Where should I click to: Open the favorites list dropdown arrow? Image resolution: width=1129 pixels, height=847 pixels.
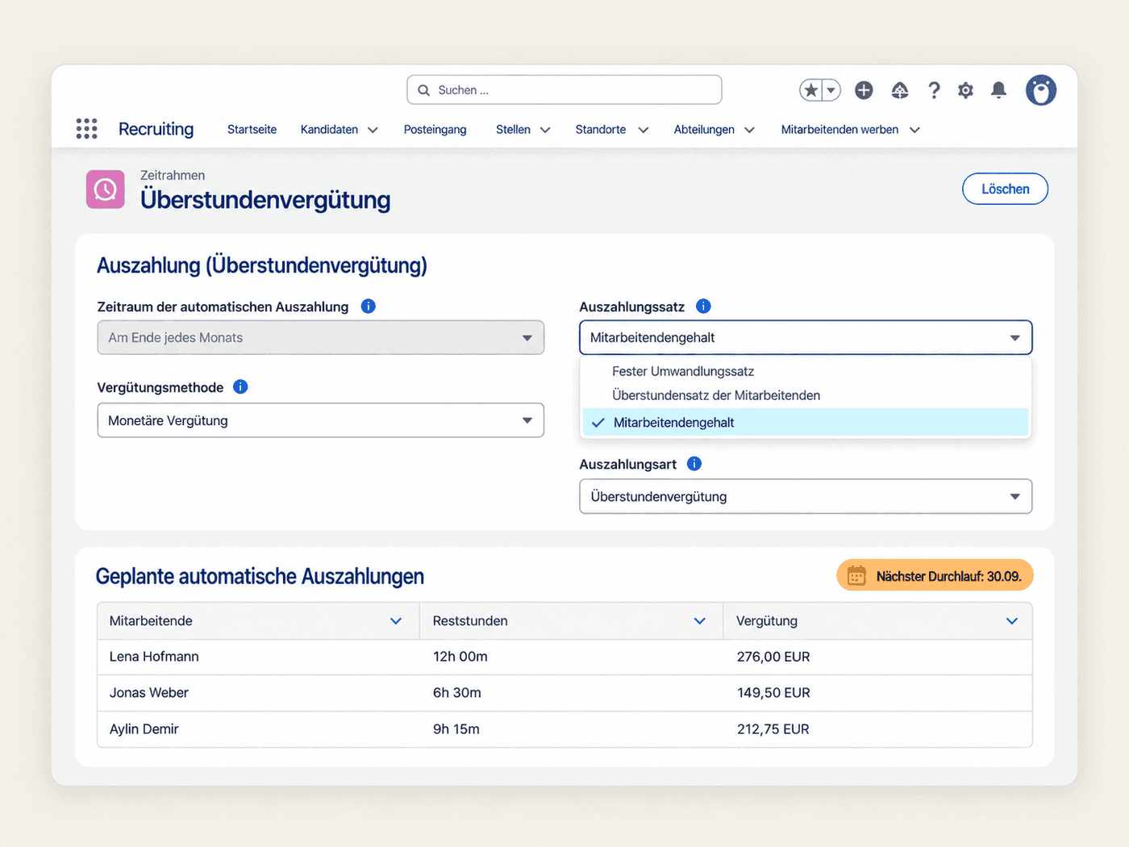click(x=831, y=90)
